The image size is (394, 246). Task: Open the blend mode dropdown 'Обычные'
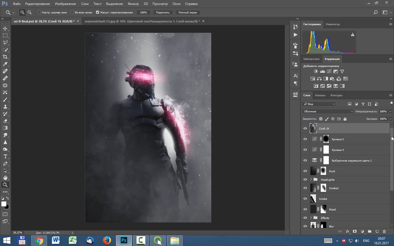click(328, 112)
